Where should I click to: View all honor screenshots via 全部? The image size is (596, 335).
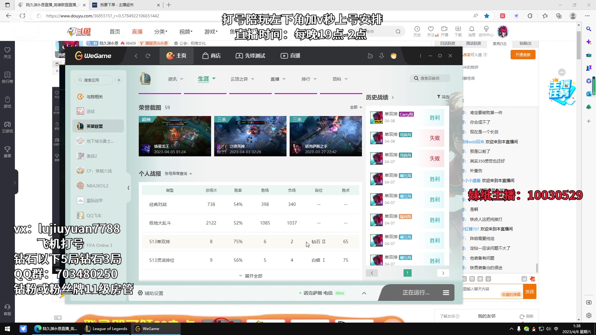[356, 107]
